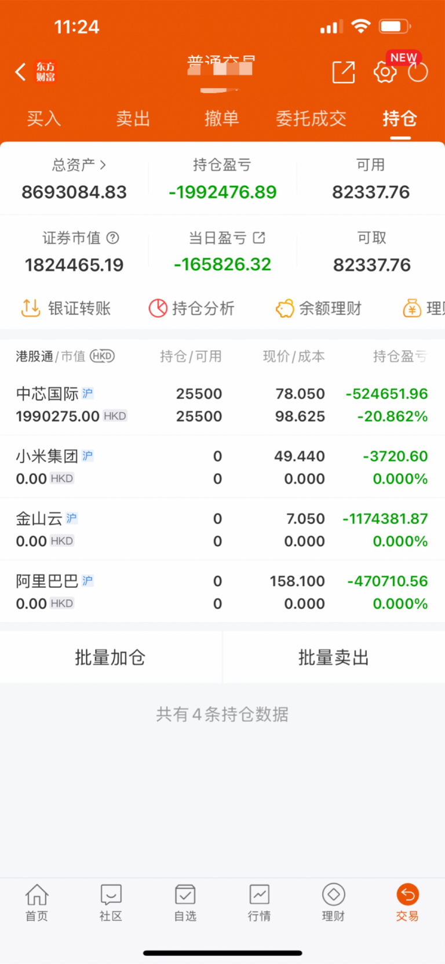Tap the back arrow icon
This screenshot has height=964, width=445.
(20, 72)
